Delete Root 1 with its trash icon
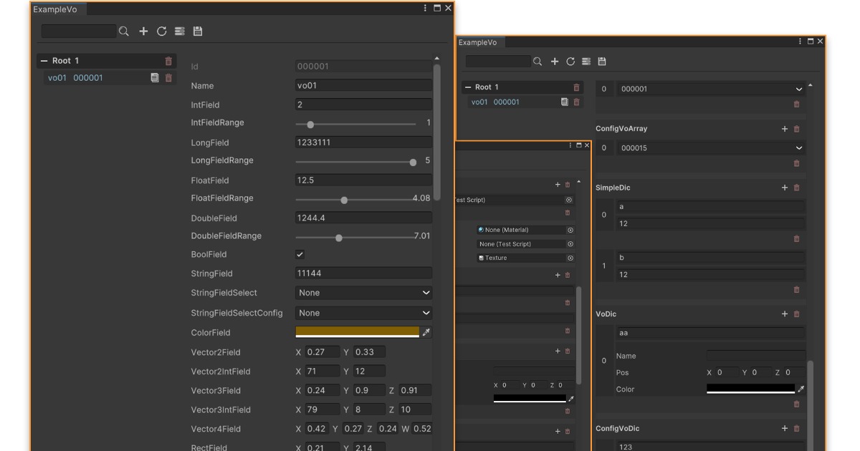860x451 pixels. click(x=168, y=61)
